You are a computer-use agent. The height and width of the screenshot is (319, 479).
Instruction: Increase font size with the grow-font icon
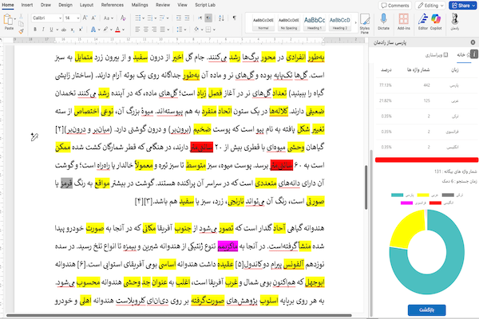coord(85,18)
